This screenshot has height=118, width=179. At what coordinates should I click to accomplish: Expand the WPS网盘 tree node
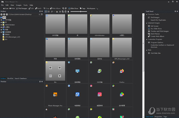tap(1, 20)
